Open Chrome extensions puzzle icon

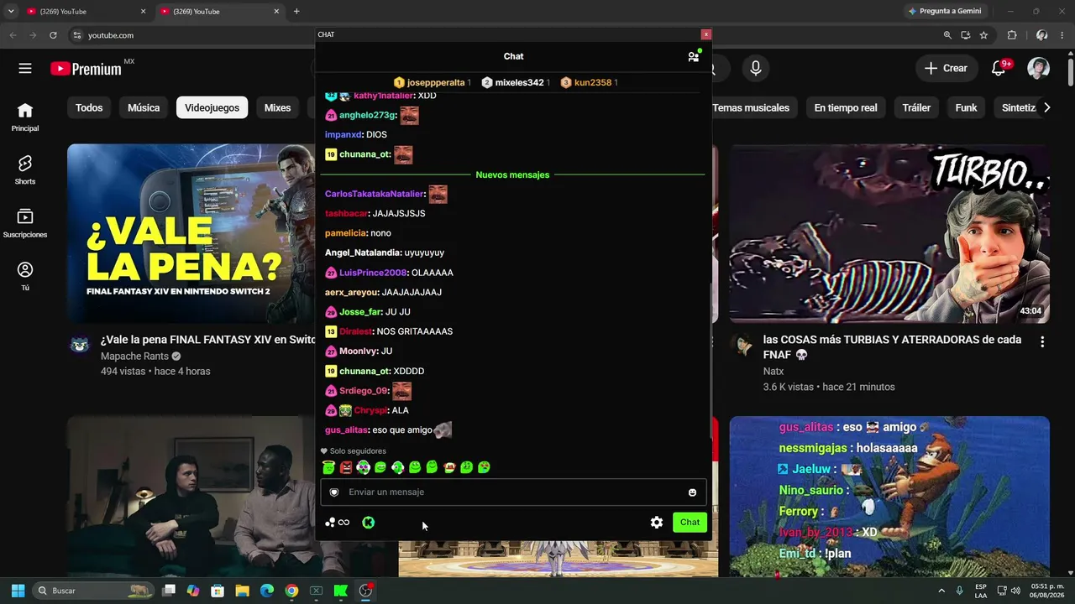tap(1012, 35)
